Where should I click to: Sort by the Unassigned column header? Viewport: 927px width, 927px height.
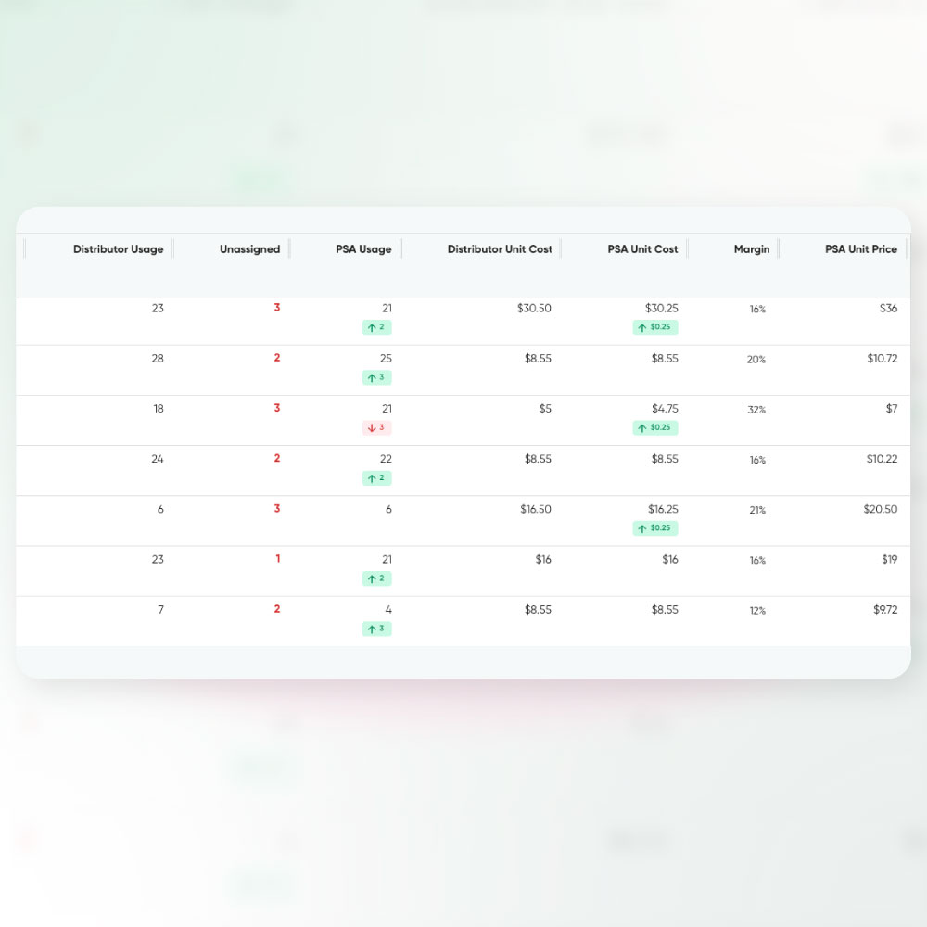click(249, 249)
